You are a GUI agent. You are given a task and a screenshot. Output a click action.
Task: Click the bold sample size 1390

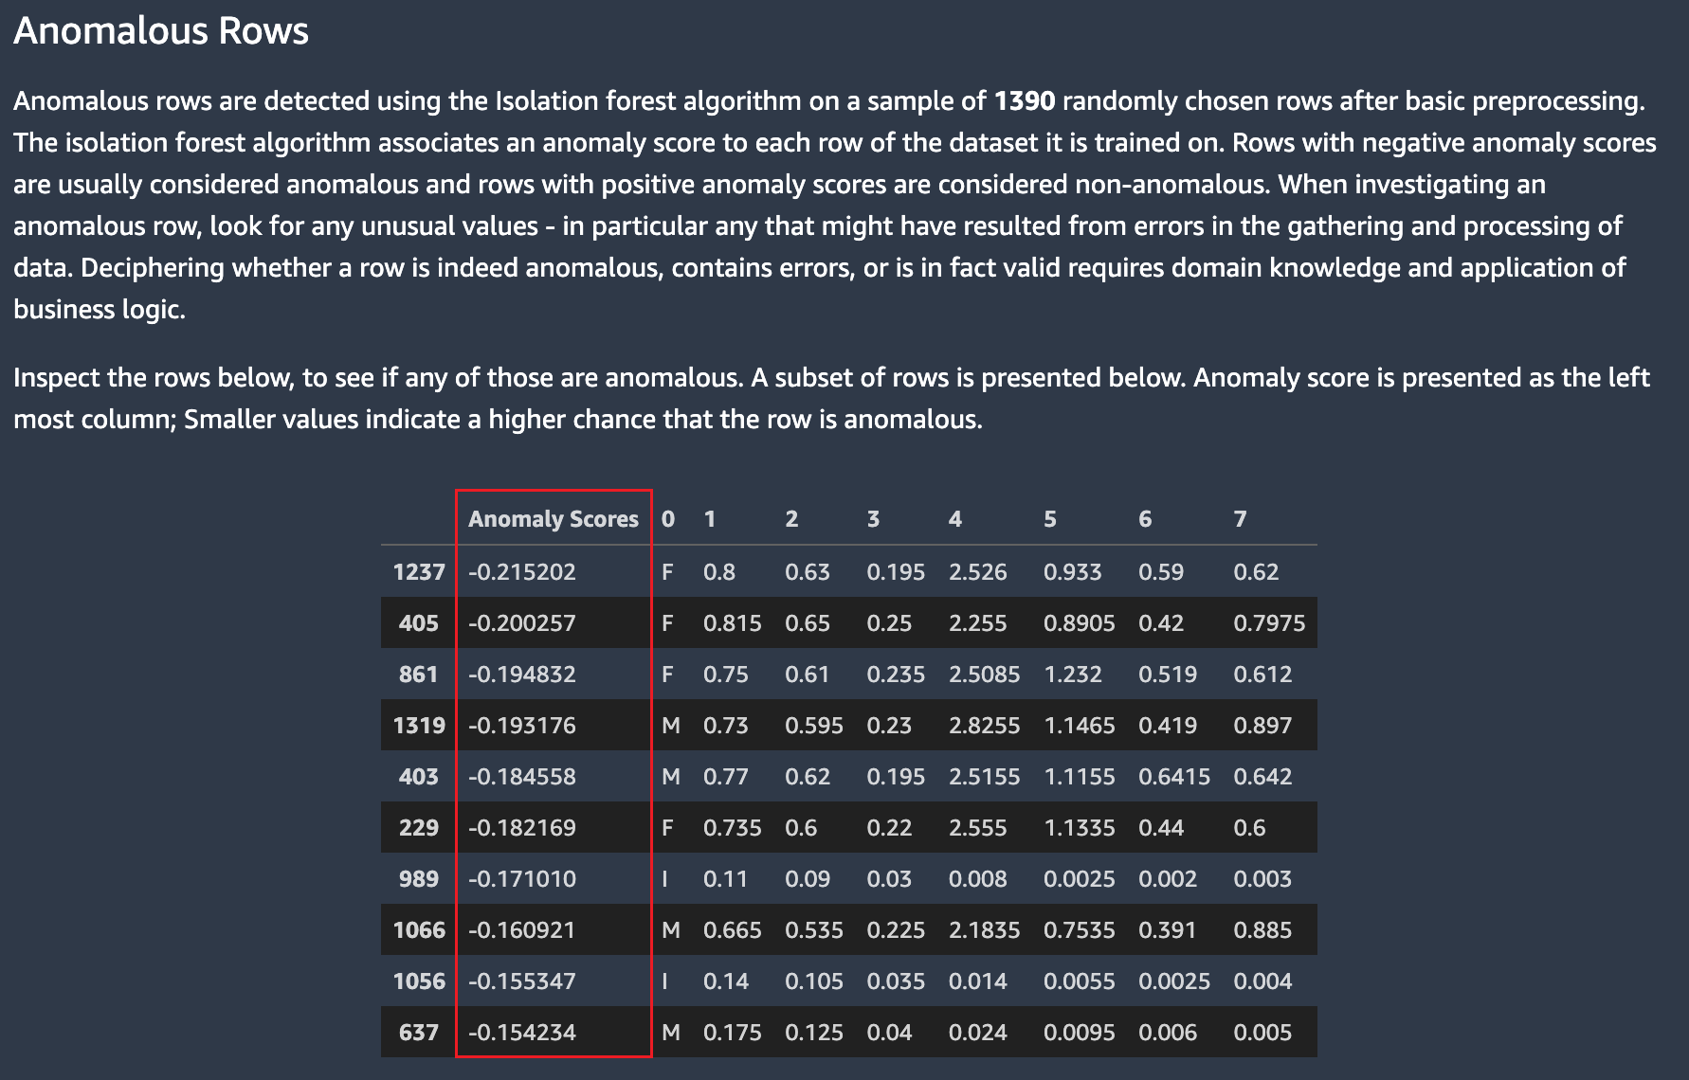click(x=1024, y=101)
